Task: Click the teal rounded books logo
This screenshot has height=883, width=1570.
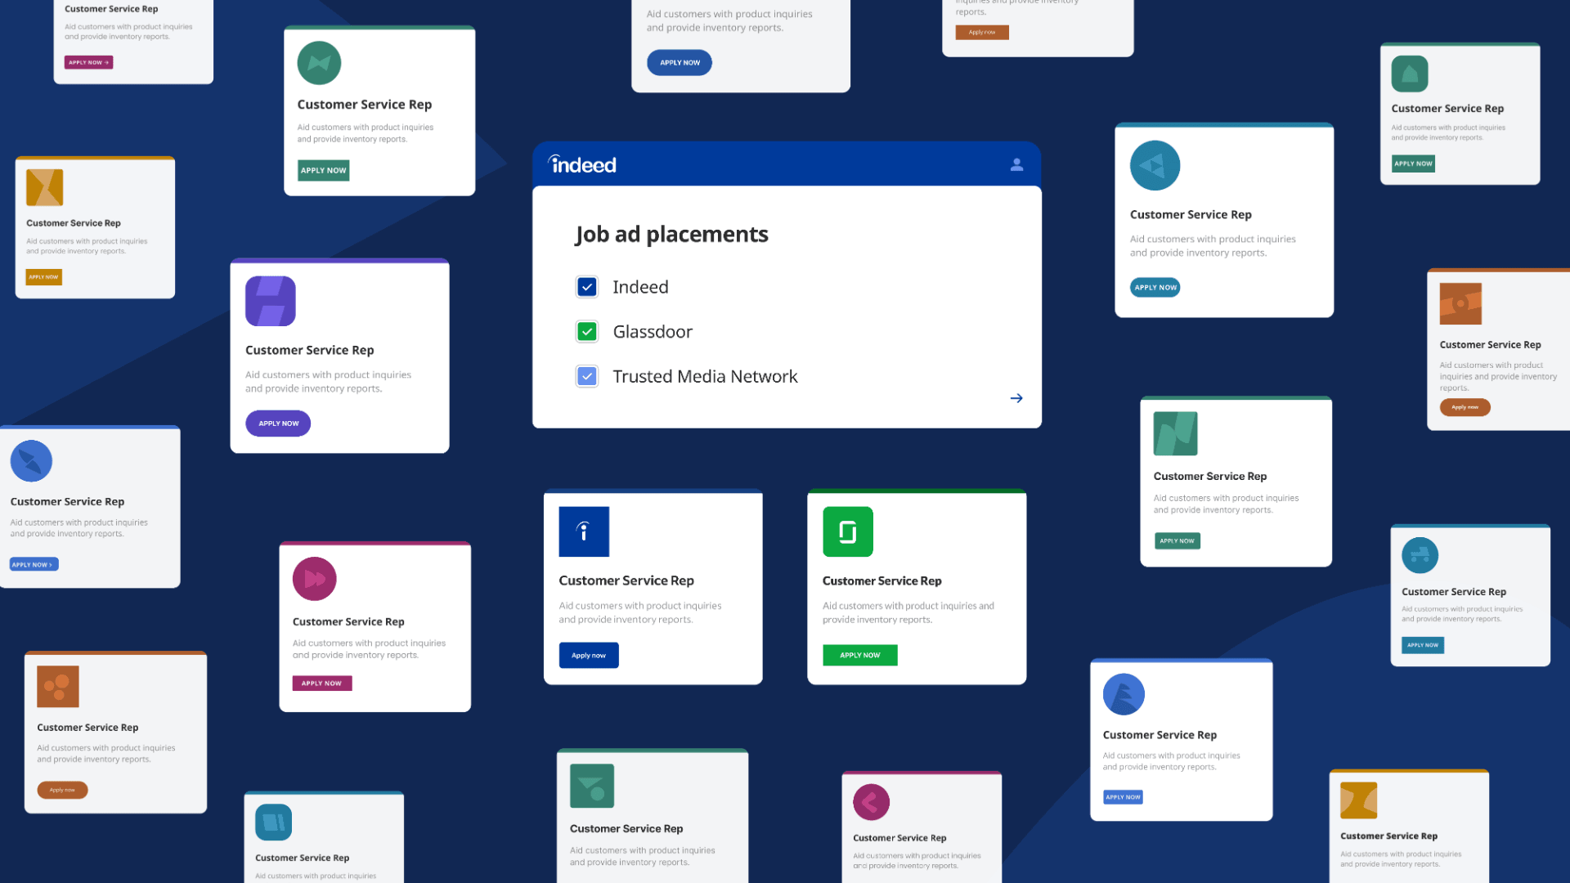Action: pyautogui.click(x=273, y=822)
